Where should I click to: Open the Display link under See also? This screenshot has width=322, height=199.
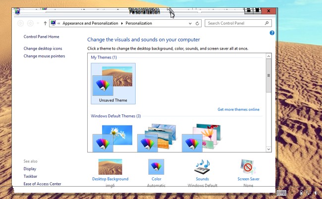click(30, 169)
